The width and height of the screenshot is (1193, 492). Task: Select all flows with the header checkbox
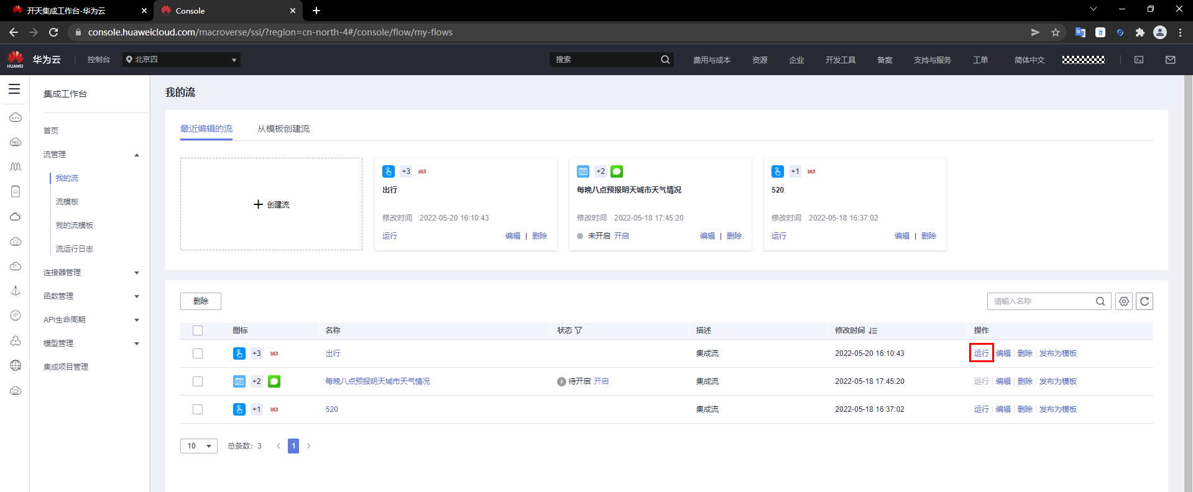tap(198, 330)
